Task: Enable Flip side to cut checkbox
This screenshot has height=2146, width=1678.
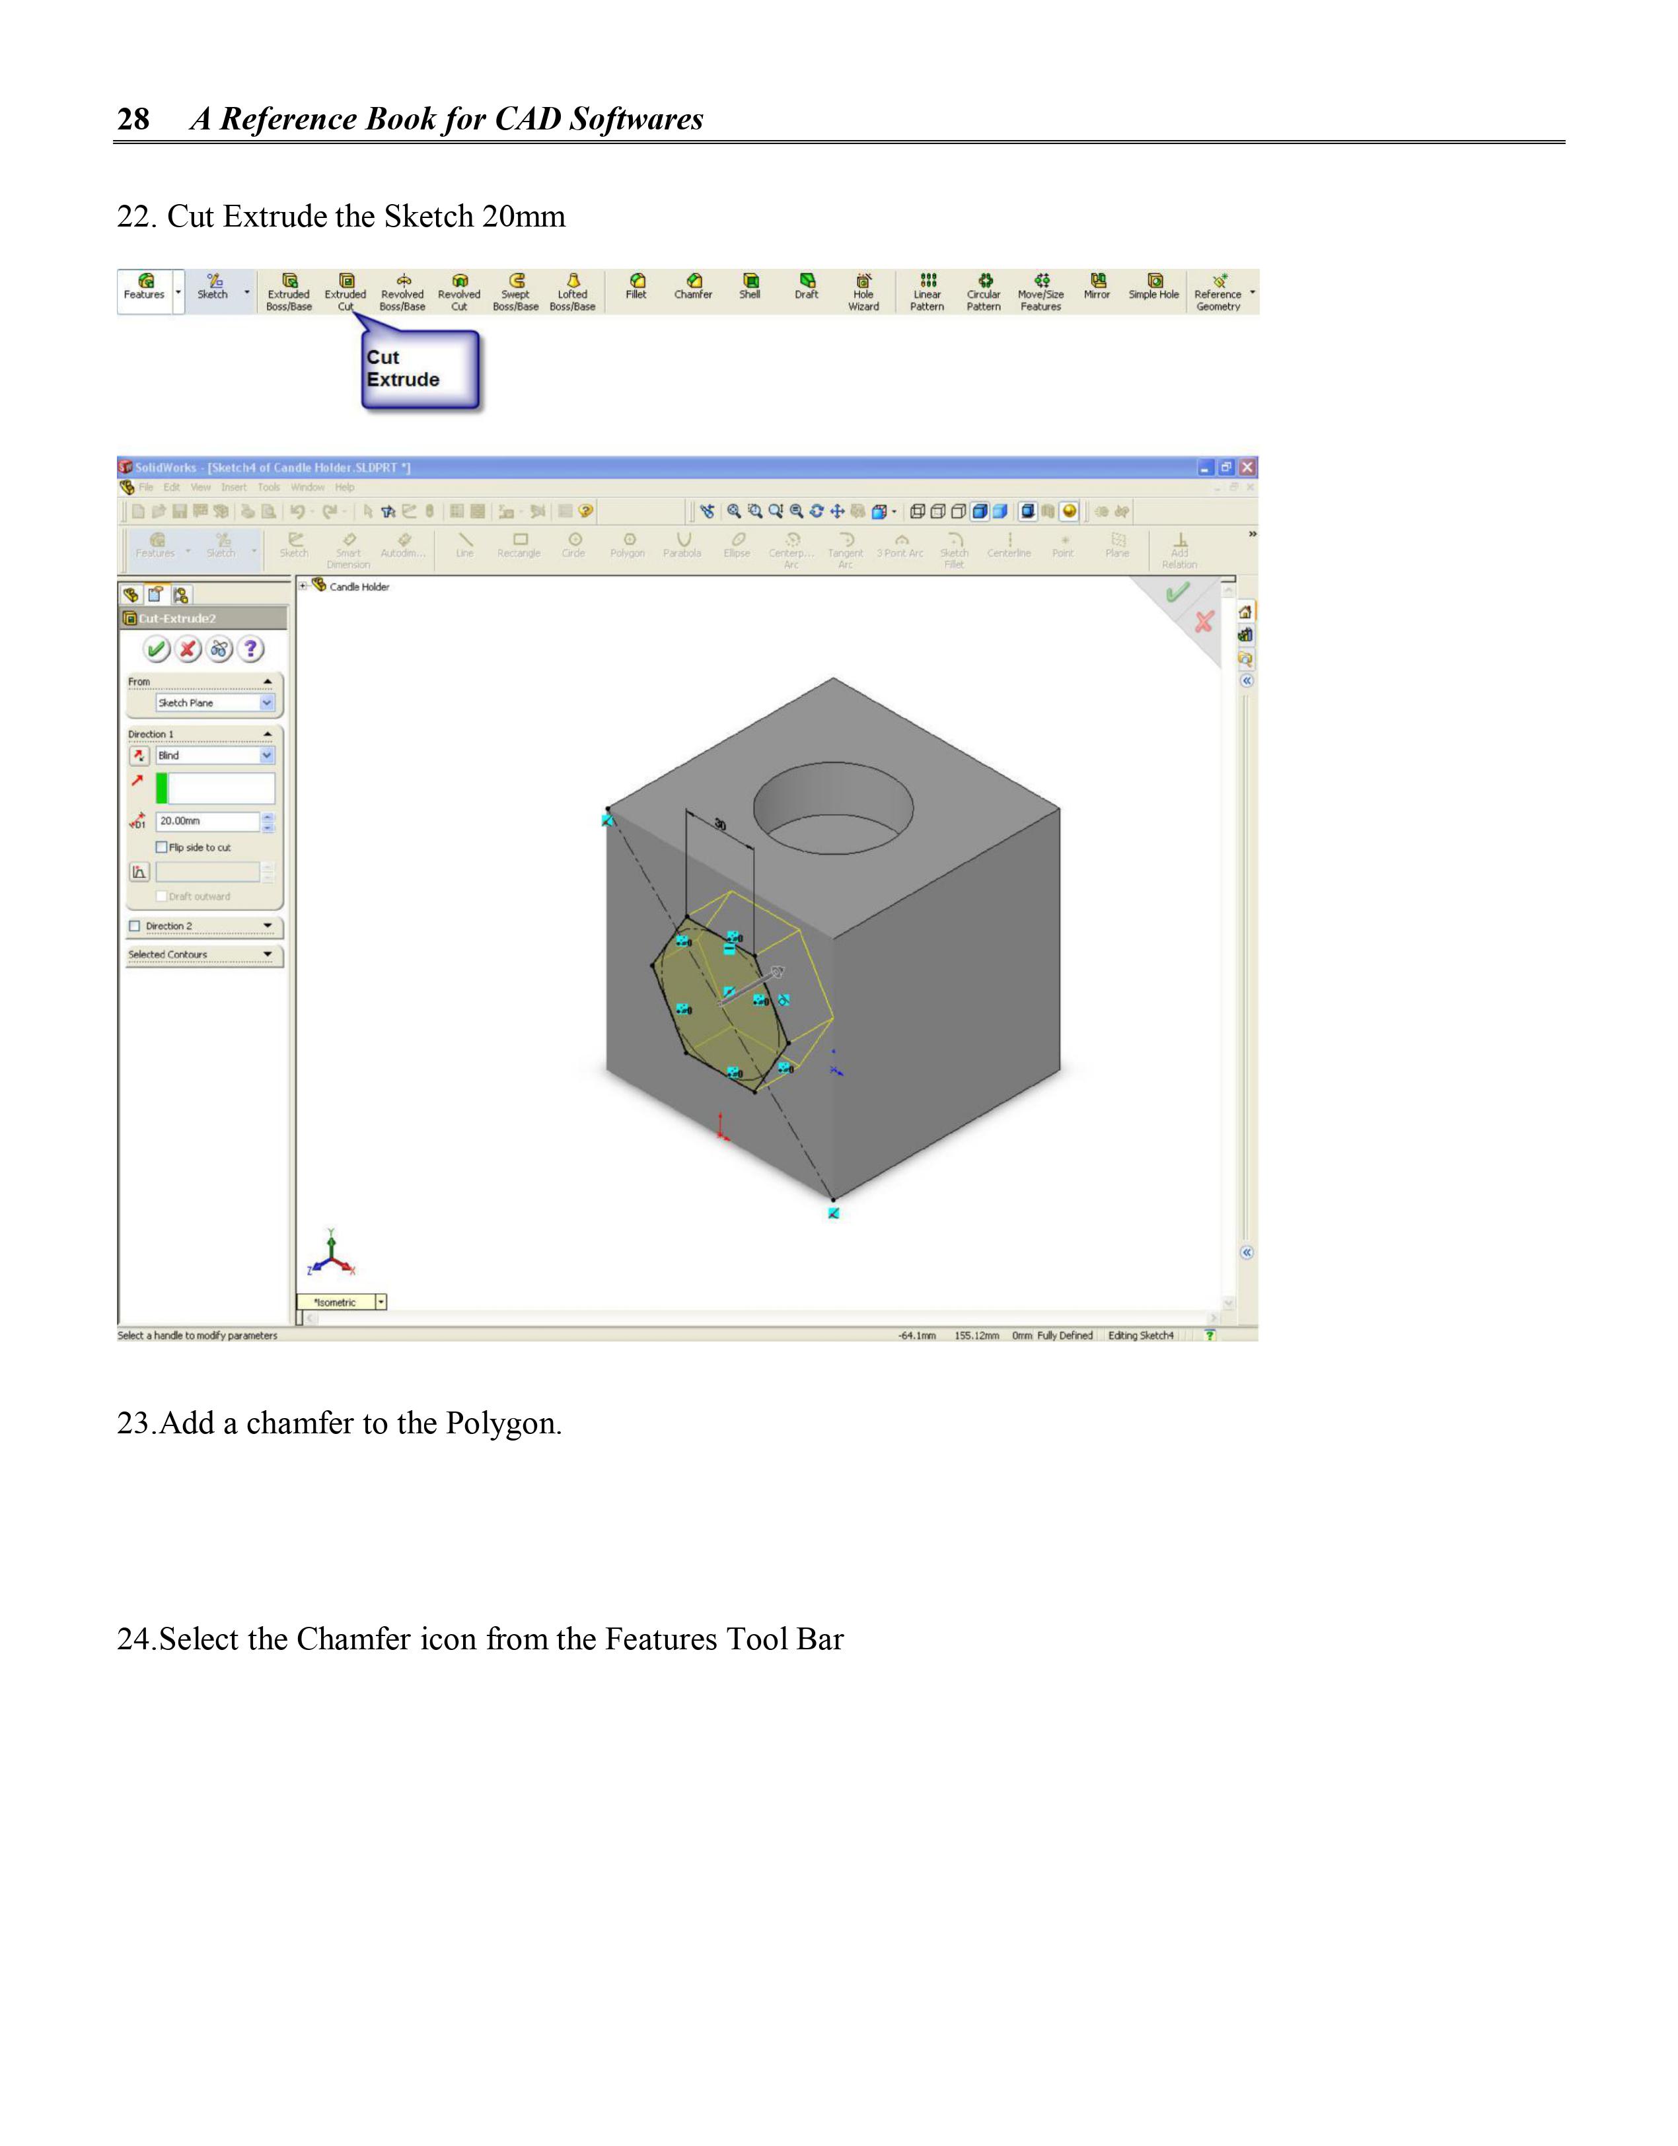Action: [x=163, y=847]
